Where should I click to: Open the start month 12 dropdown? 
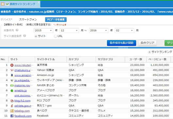point(69,30)
